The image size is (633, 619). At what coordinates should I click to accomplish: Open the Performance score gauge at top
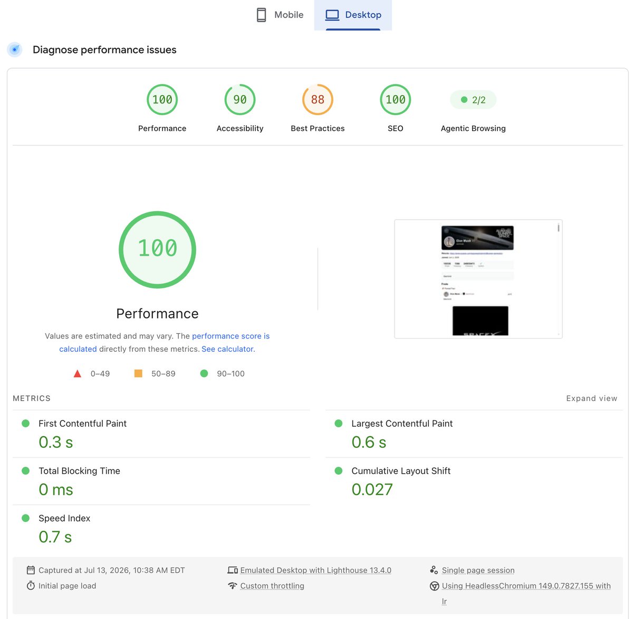click(162, 99)
